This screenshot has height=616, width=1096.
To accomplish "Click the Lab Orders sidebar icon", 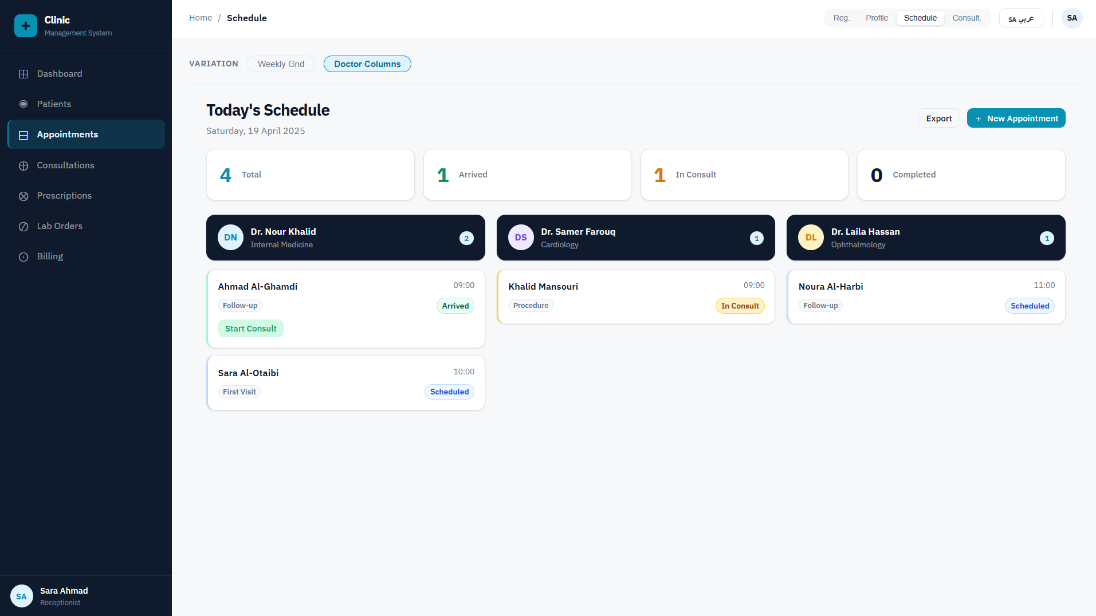I will point(23,226).
